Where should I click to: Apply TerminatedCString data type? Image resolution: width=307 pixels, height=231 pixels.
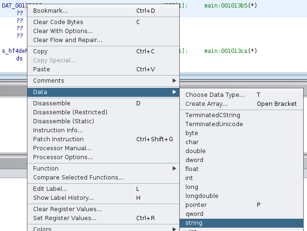click(x=212, y=115)
